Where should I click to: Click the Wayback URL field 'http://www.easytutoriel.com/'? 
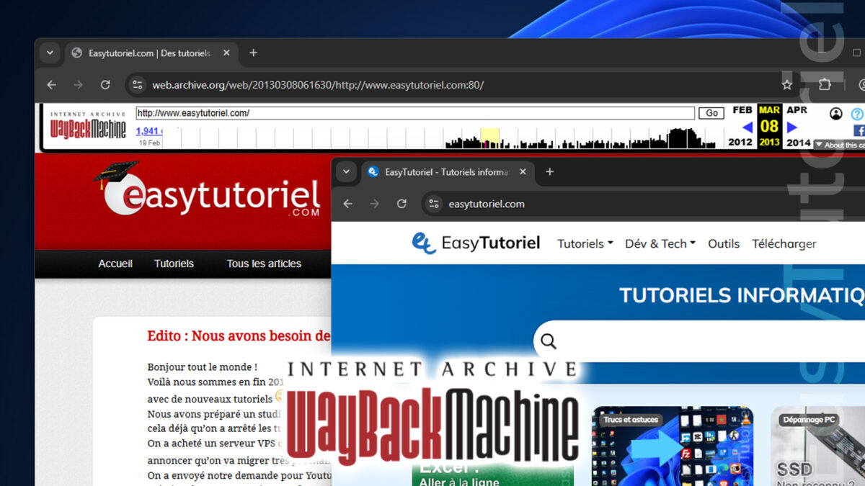(415, 113)
